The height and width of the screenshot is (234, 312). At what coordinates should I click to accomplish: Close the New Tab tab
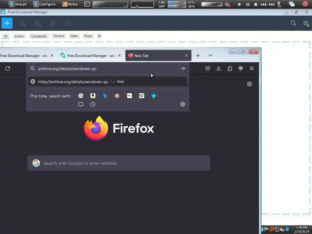point(186,55)
